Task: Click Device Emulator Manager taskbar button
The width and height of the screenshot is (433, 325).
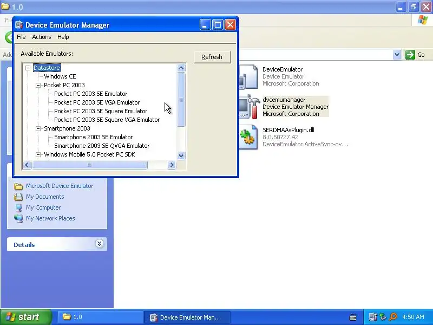Action: (x=187, y=317)
